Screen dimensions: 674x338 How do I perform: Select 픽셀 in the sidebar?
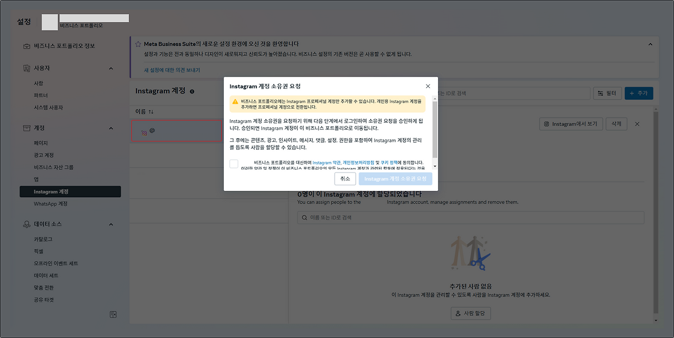pos(38,252)
